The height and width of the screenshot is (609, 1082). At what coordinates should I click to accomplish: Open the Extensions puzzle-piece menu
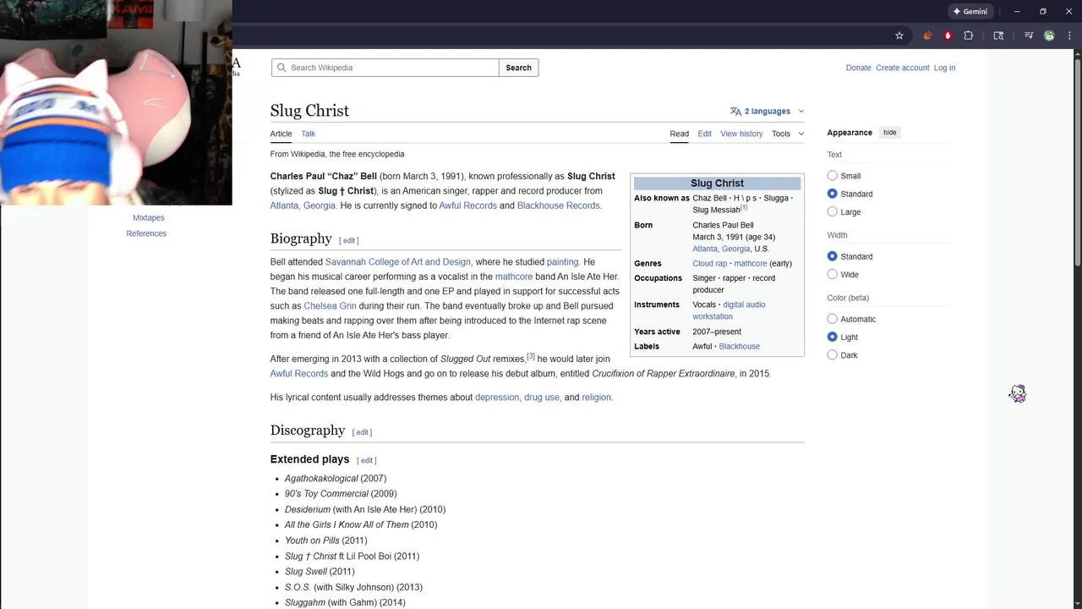coord(969,36)
